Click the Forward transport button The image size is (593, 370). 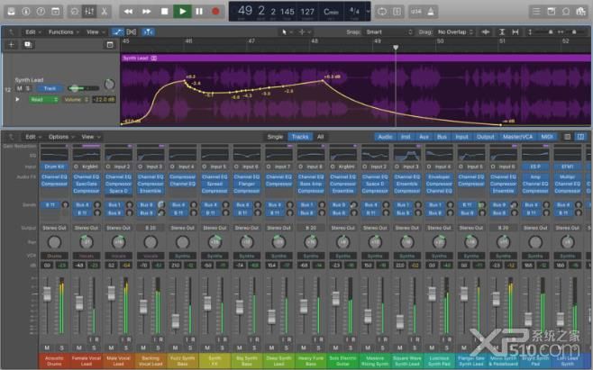tap(146, 12)
